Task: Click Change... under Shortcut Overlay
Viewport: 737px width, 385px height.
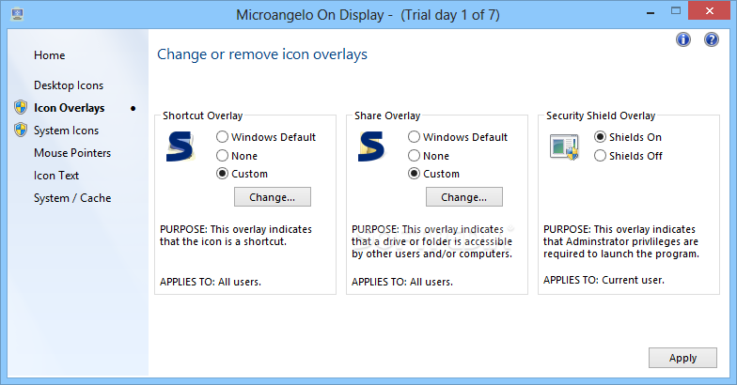Action: coord(273,197)
